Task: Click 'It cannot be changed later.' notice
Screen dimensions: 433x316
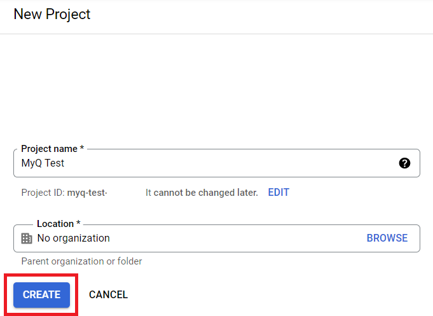Action: click(202, 193)
